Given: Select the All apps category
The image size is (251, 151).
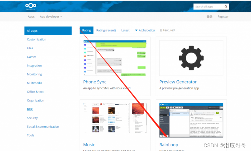Looking at the screenshot, I should [x=48, y=31].
